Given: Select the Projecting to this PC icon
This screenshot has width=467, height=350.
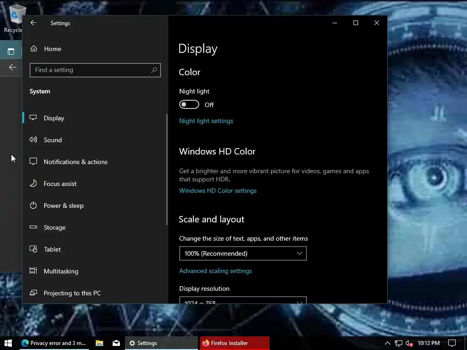Looking at the screenshot, I should coord(33,293).
